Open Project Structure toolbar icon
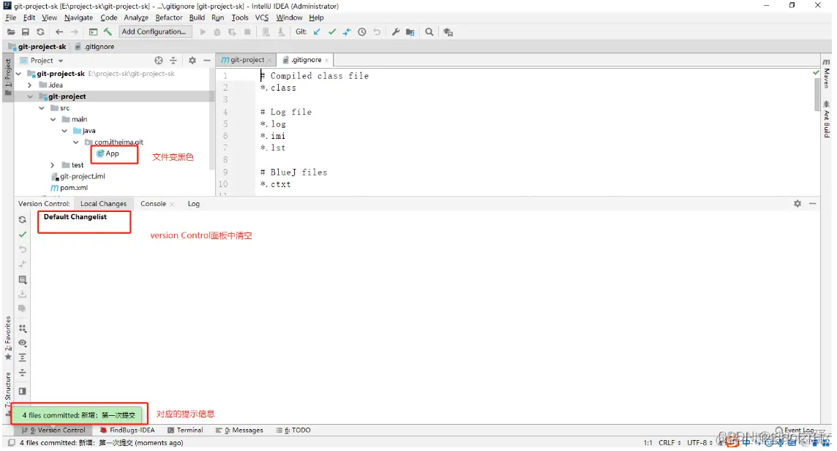Viewport: 837px width, 451px height. click(410, 32)
